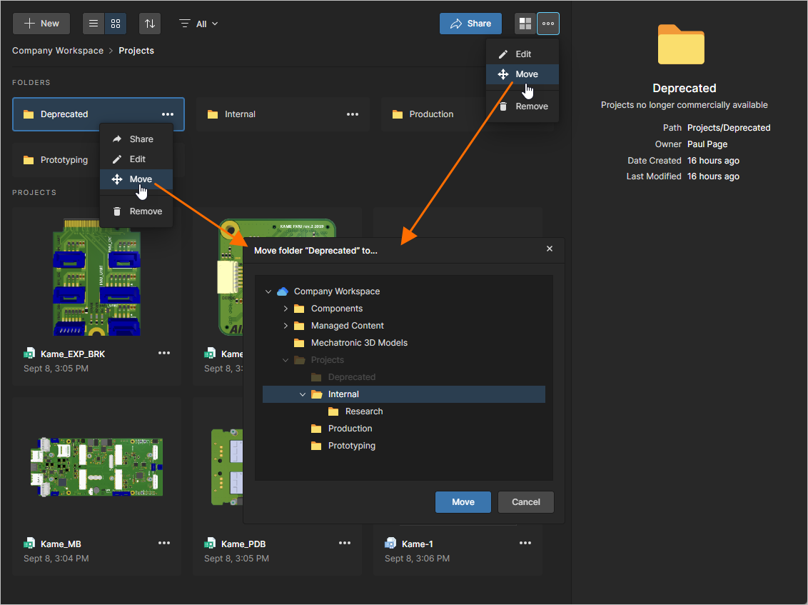
Task: Click the Kame-1 project icon
Action: (x=390, y=544)
